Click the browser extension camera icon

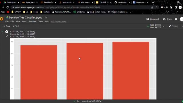[x=162, y=7]
